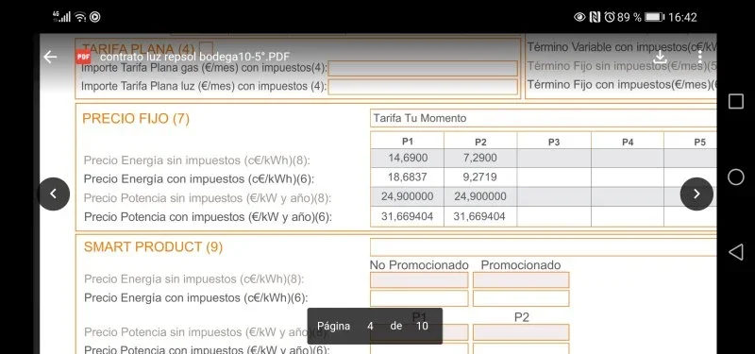This screenshot has height=354, width=755.
Task: Tap the 4G signal strength icon
Action: [61, 17]
